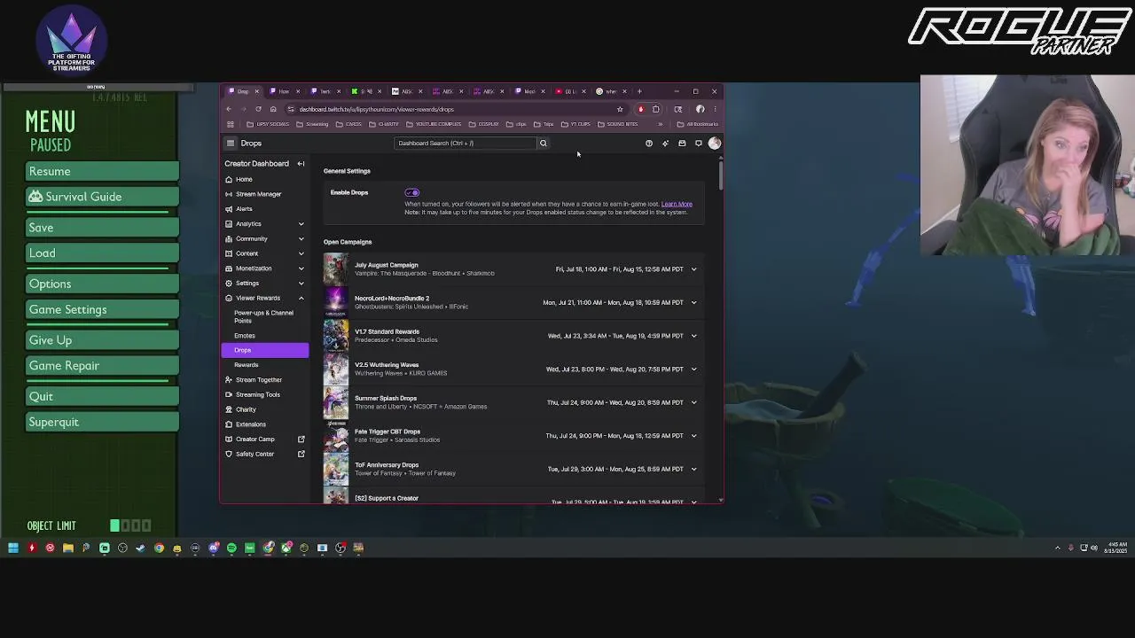Click the browser reload button
The width and height of the screenshot is (1135, 638).
[258, 110]
